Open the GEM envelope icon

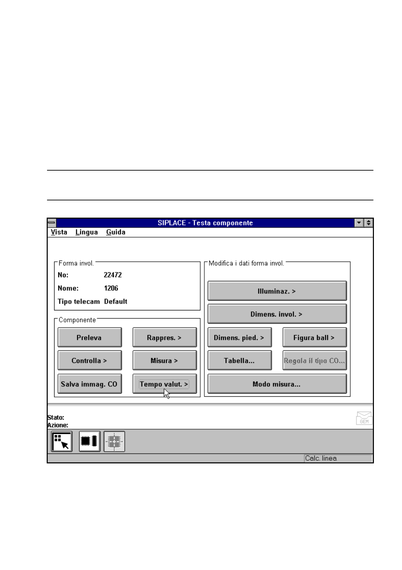[x=364, y=418]
